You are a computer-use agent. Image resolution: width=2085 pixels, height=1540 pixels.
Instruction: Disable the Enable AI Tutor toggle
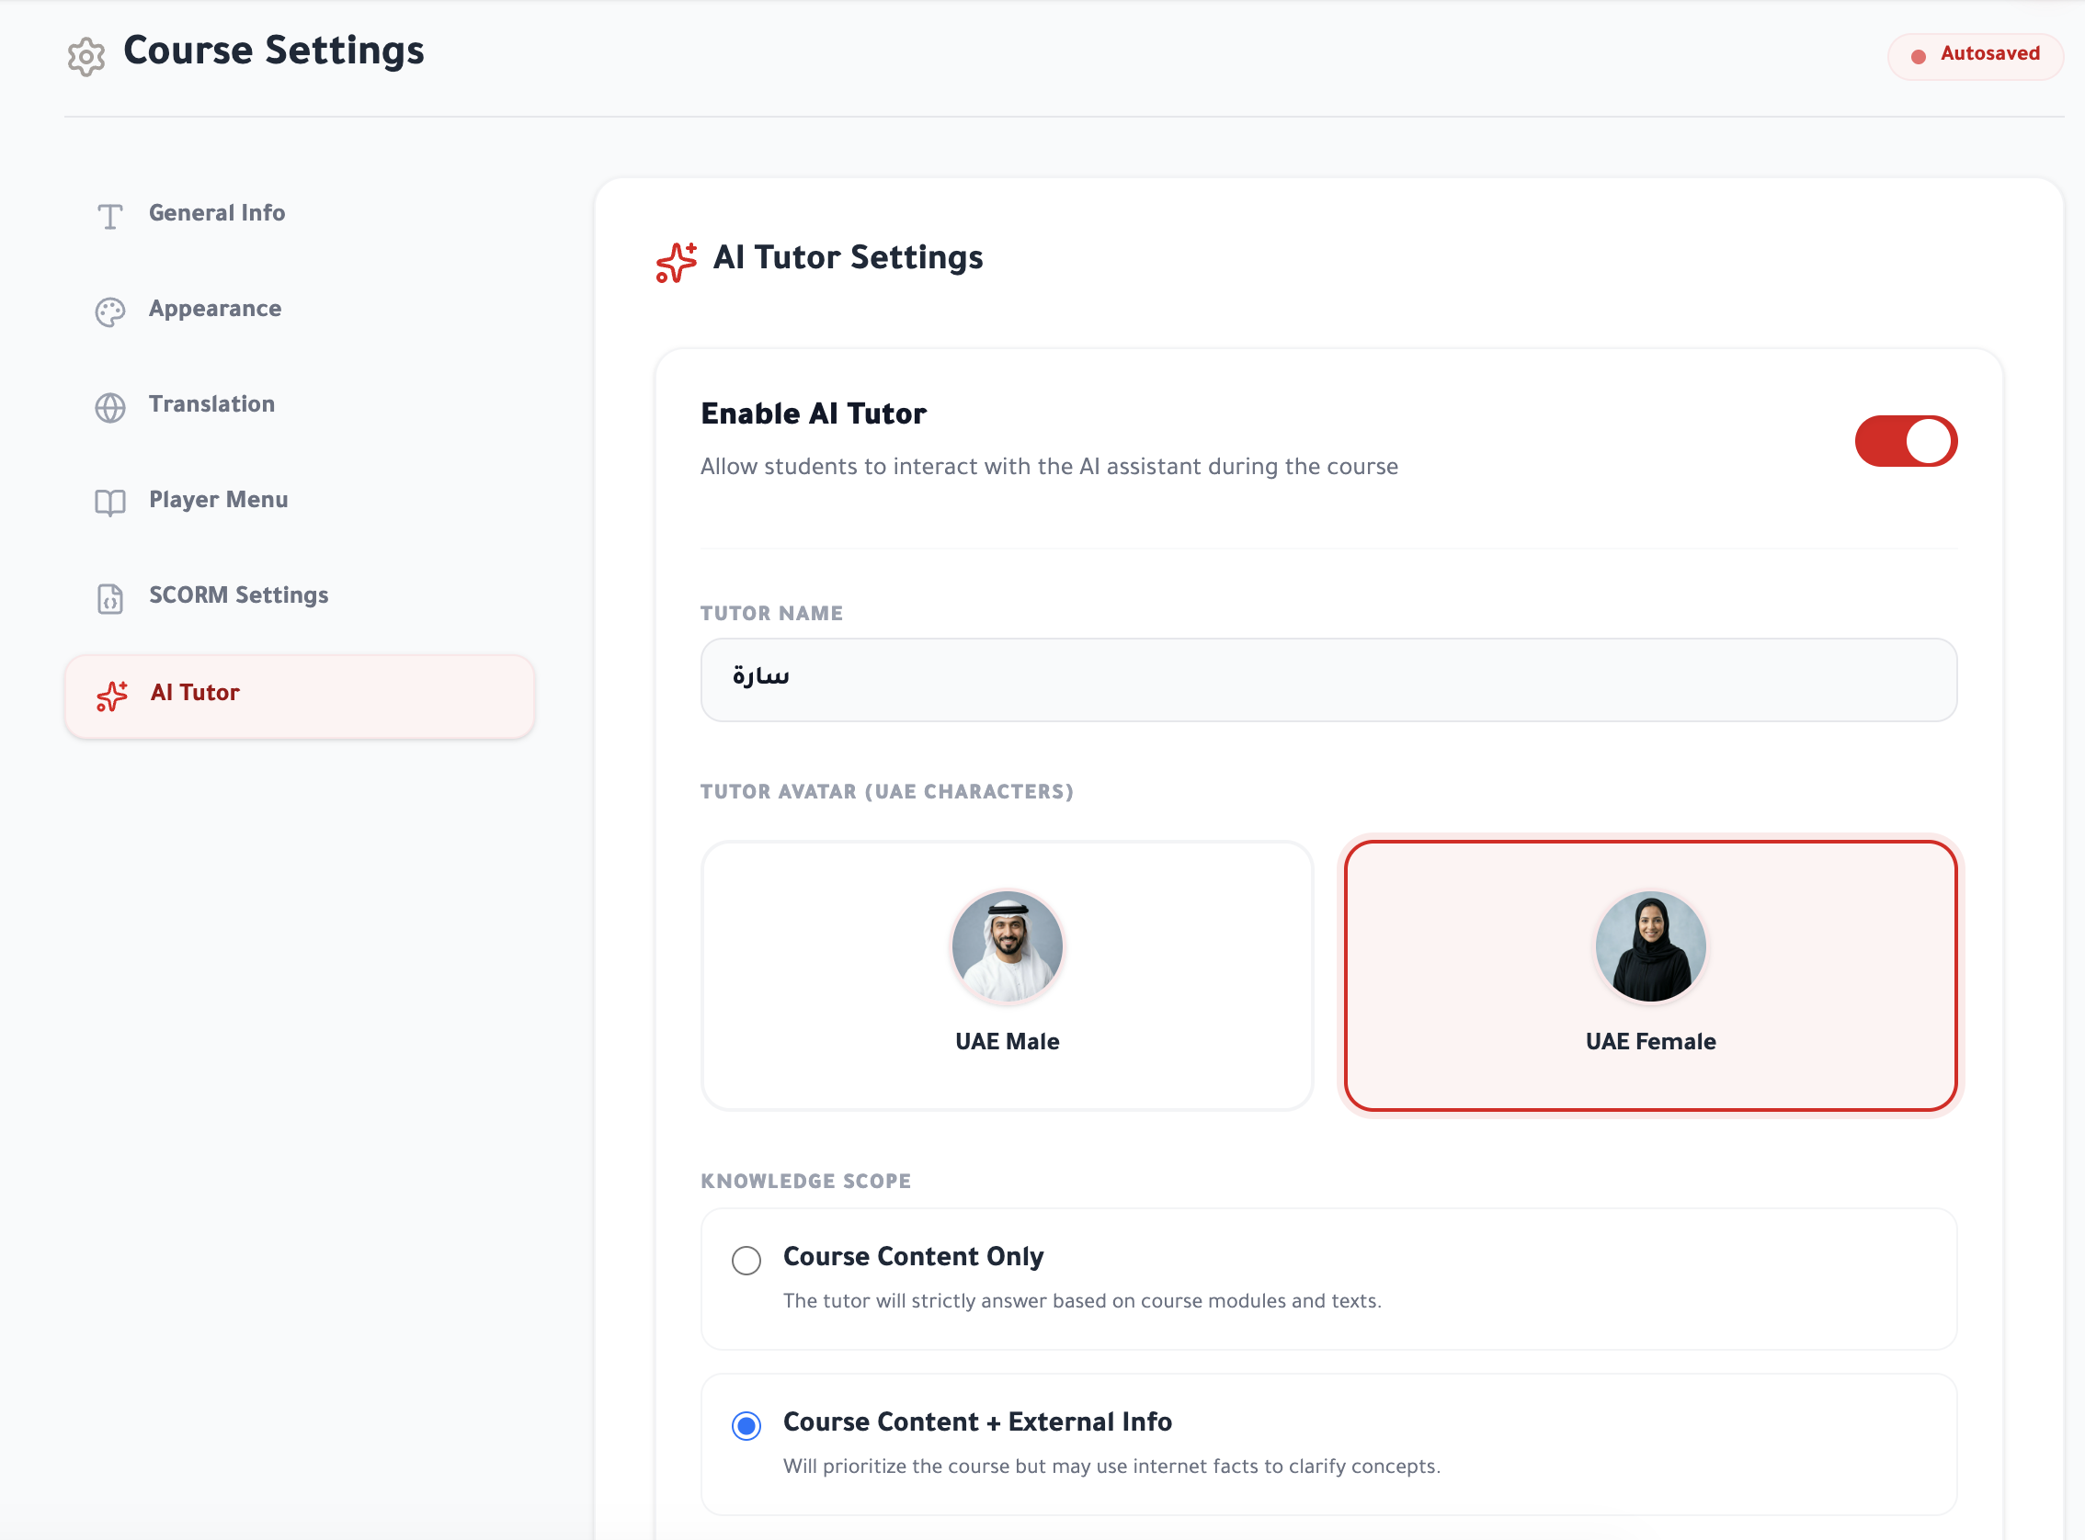point(1906,441)
